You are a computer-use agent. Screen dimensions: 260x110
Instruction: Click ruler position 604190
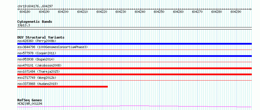[44, 12]
